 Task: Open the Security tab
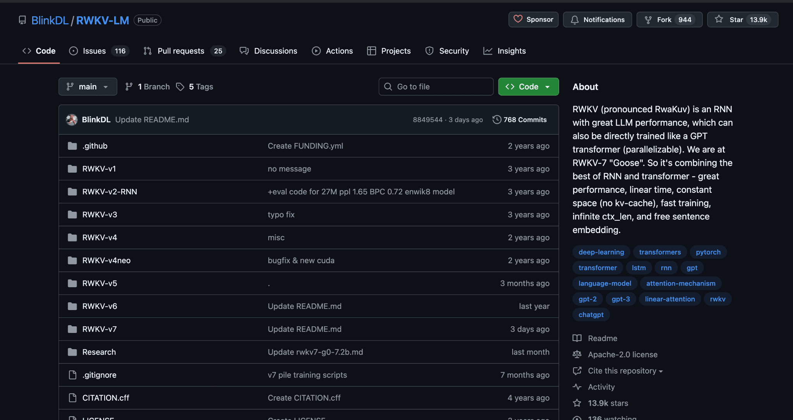447,51
